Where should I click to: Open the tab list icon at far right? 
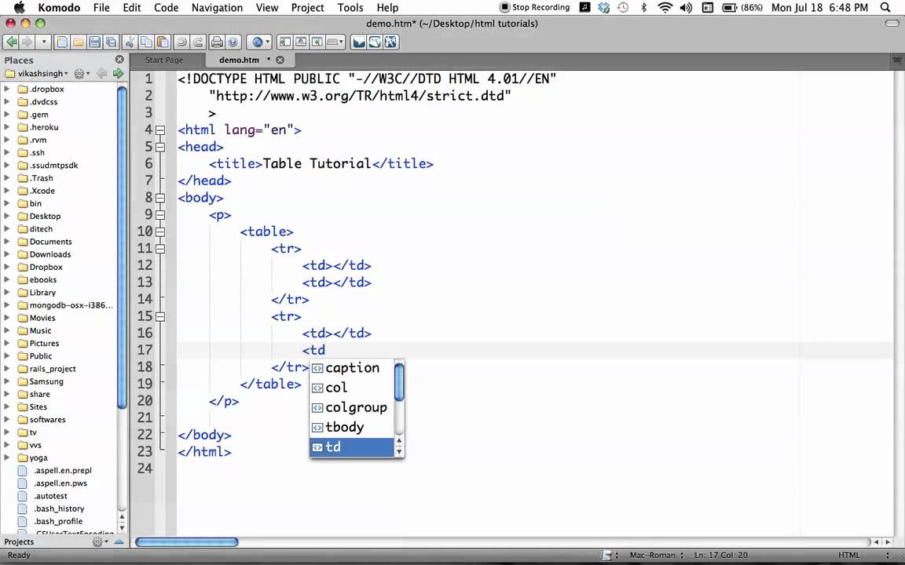[897, 60]
